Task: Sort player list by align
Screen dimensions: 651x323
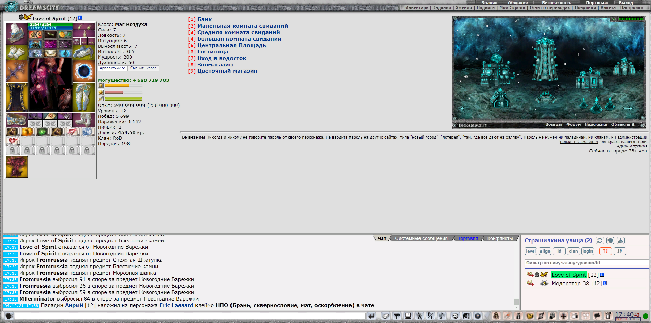Action: point(545,251)
